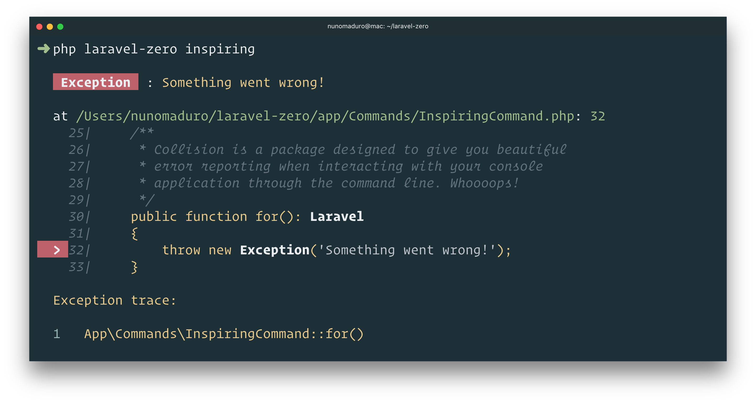The image size is (756, 403).
Task: Click the yellow traffic light button
Action: tap(50, 26)
